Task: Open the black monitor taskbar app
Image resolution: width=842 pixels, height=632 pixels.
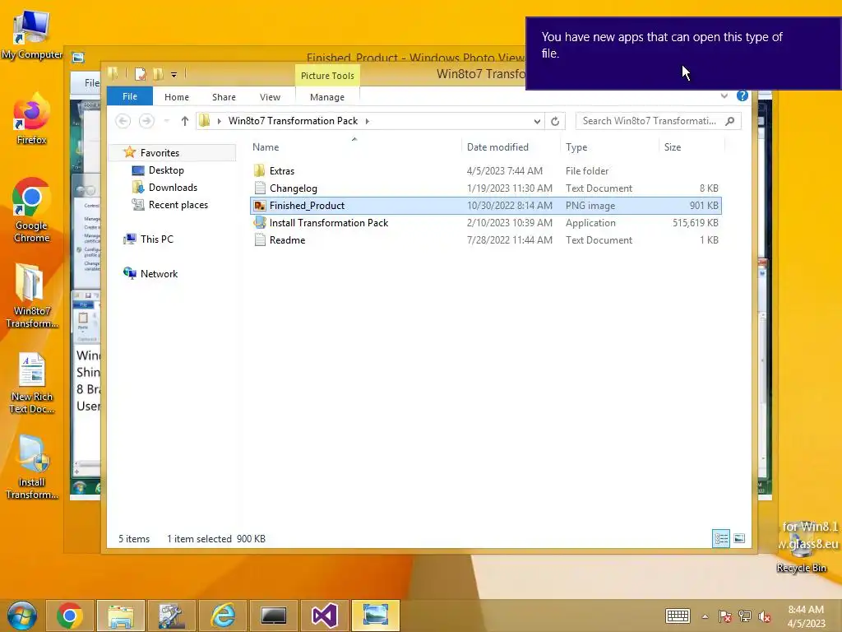Action: [273, 616]
